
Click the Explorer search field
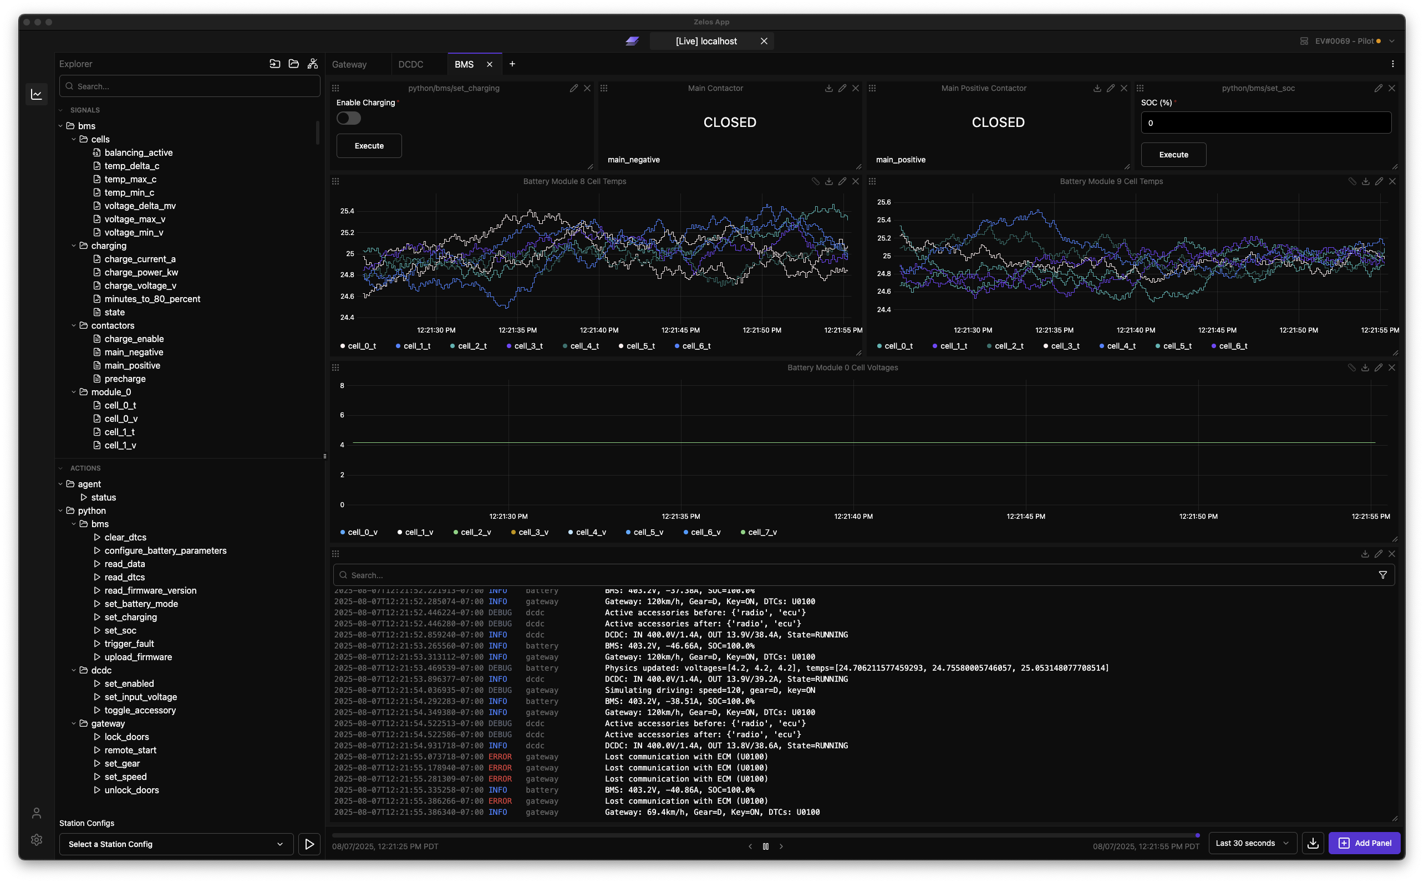coord(189,86)
